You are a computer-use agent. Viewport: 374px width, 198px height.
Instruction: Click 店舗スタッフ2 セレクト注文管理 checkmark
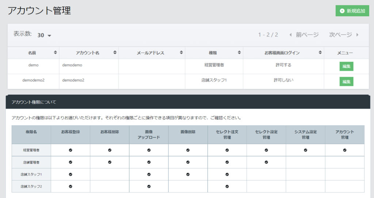click(227, 186)
